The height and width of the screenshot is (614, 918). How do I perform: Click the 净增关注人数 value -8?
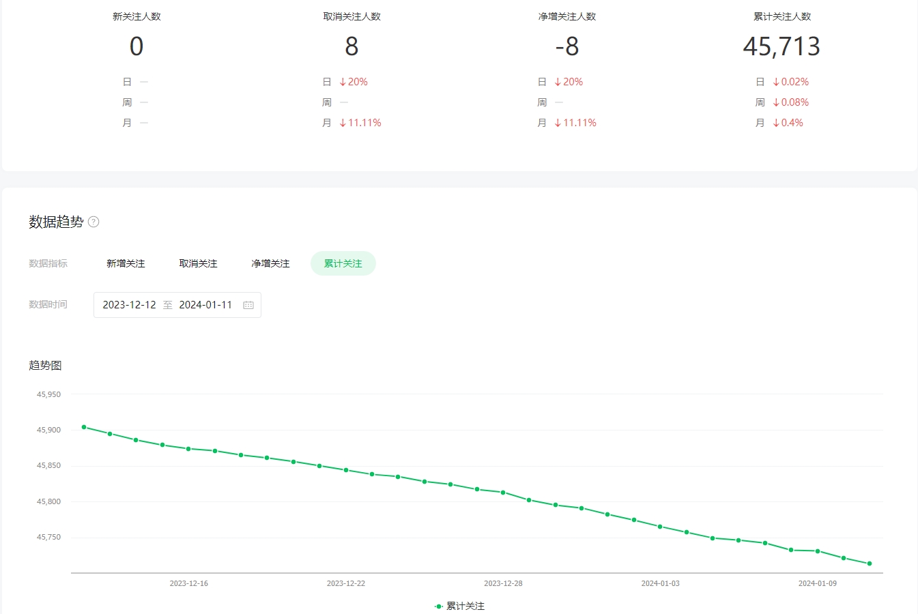point(567,46)
